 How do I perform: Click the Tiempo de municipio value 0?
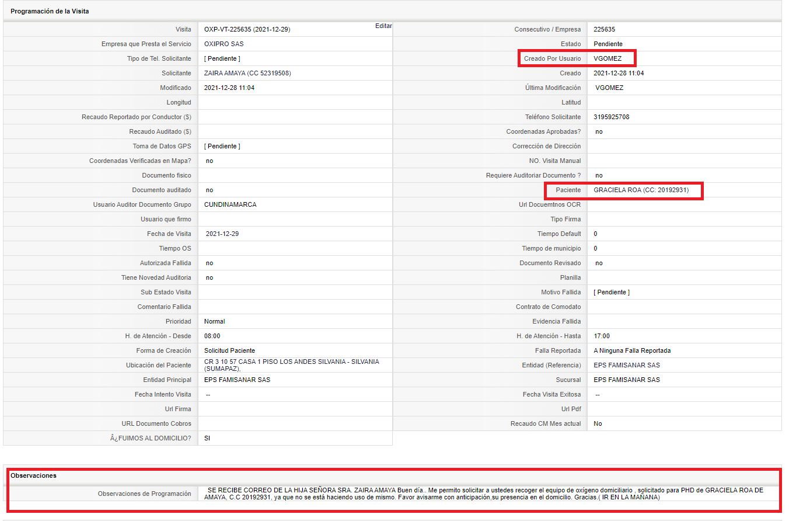595,248
